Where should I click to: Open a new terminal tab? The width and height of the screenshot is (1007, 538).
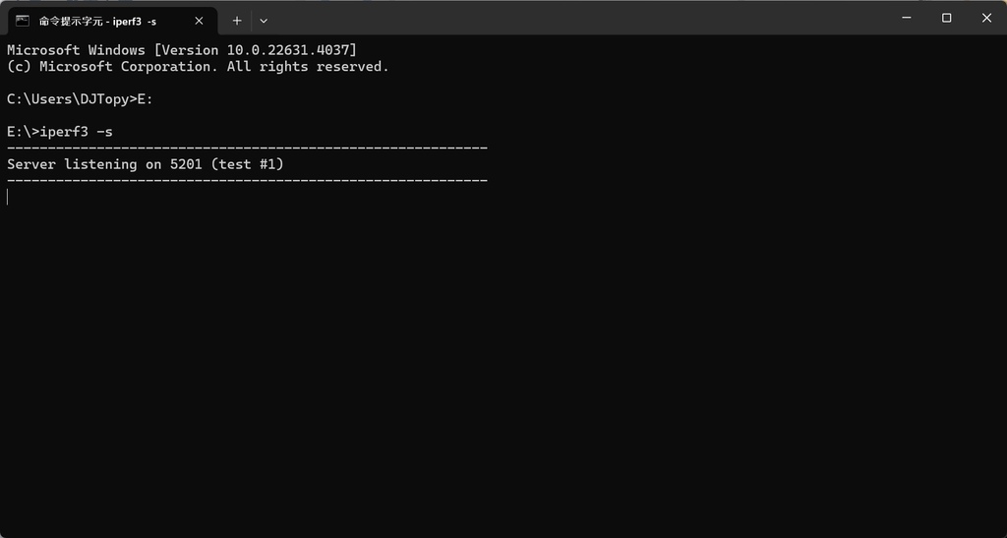[x=237, y=21]
